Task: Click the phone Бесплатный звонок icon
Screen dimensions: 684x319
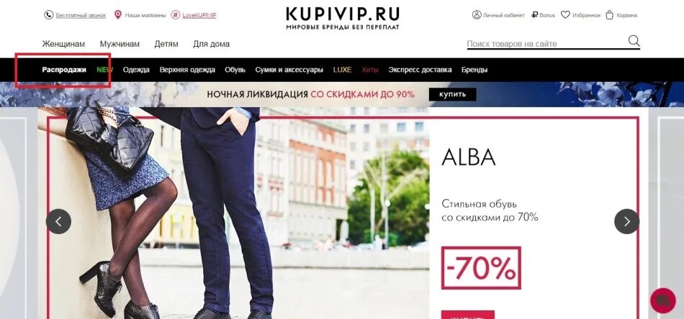Action: 48,15
